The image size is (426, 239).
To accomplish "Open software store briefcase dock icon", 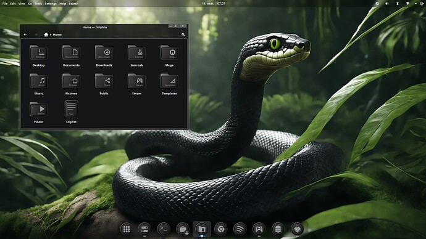I will tap(183, 229).
